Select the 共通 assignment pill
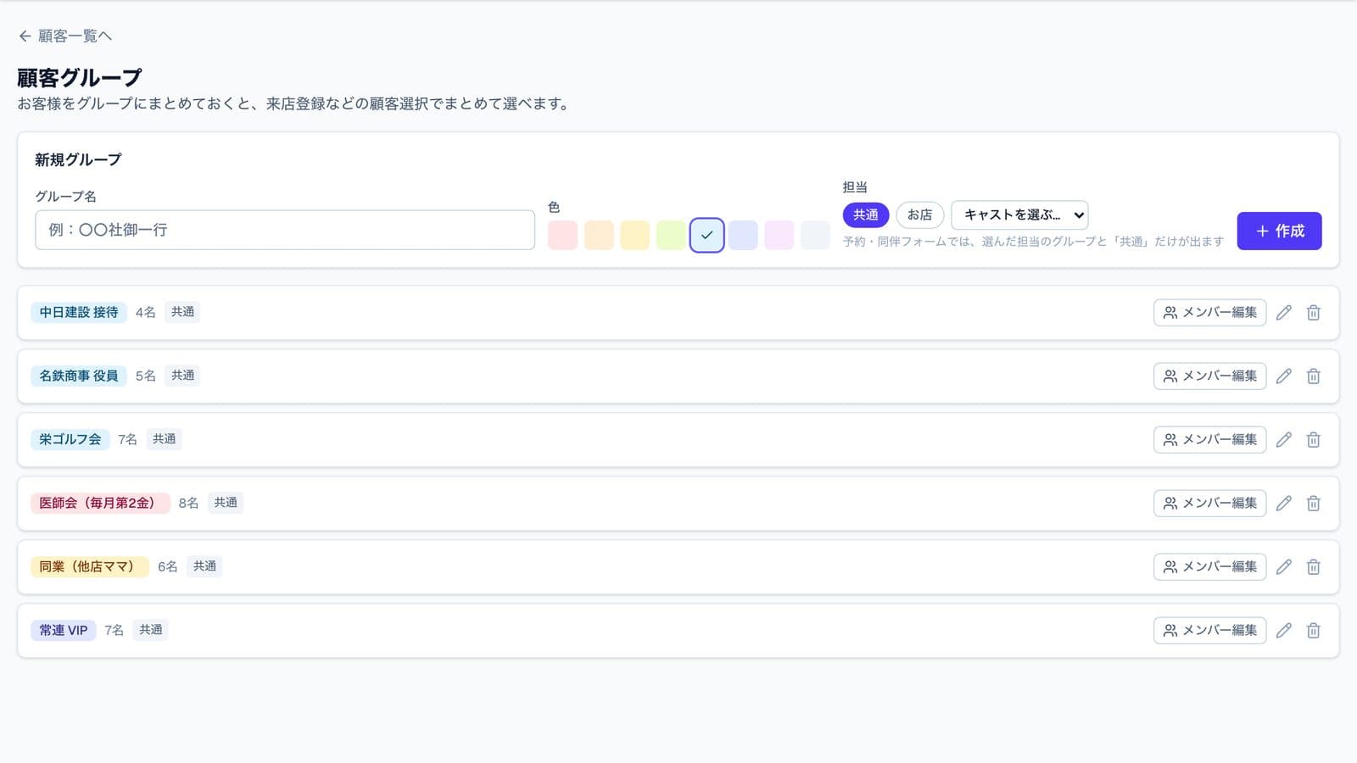This screenshot has height=763, width=1357. (866, 215)
